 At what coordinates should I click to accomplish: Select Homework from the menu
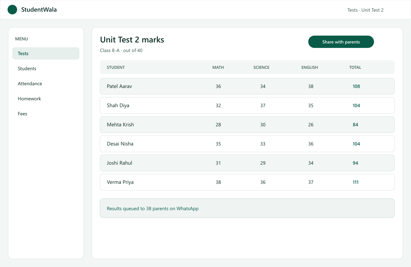click(46, 99)
